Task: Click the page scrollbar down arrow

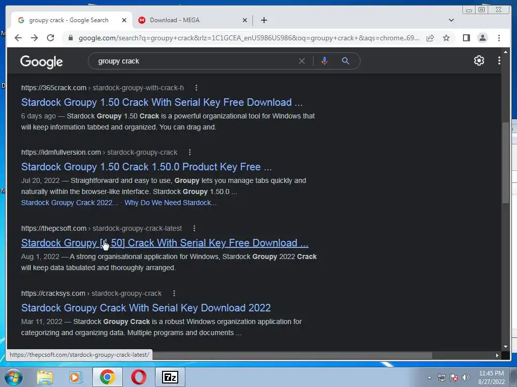Action: tap(505, 347)
